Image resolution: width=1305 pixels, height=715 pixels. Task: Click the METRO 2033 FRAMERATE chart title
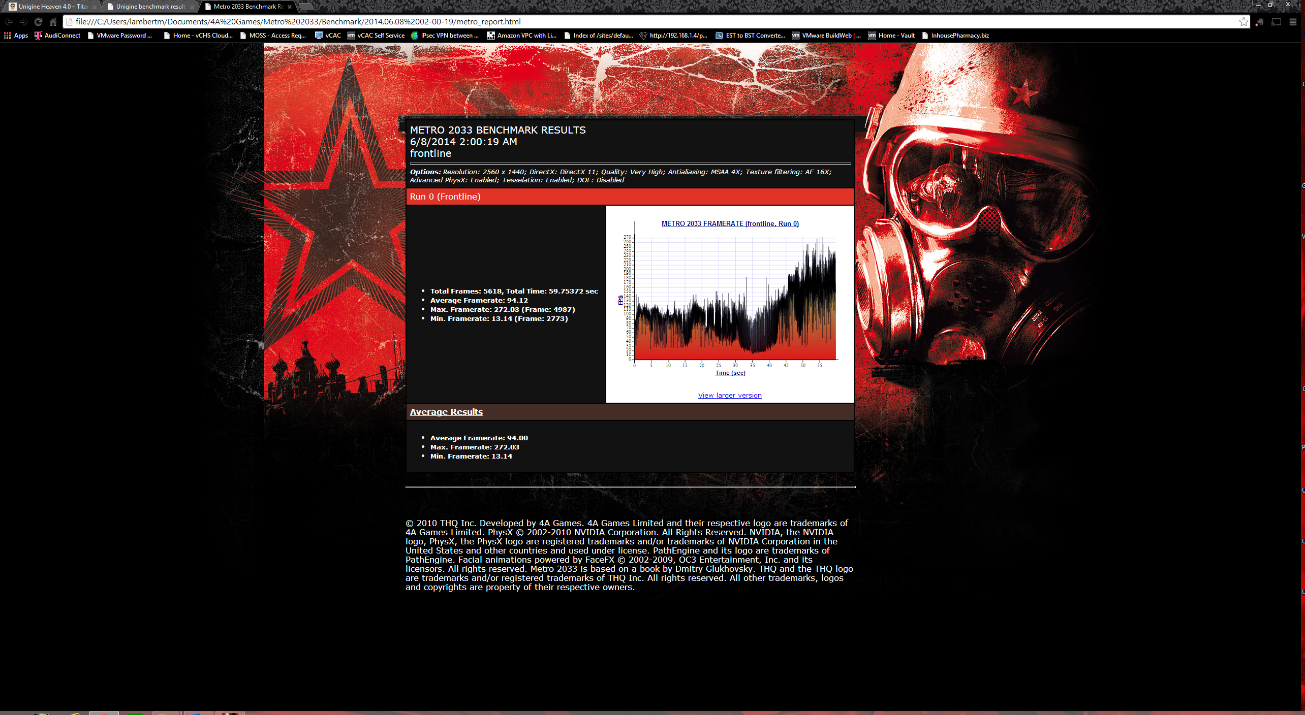(x=730, y=223)
